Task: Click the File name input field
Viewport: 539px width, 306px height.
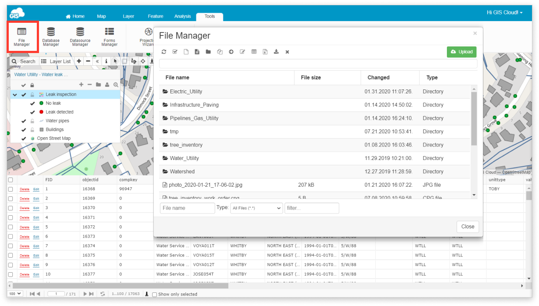Action: (x=188, y=208)
